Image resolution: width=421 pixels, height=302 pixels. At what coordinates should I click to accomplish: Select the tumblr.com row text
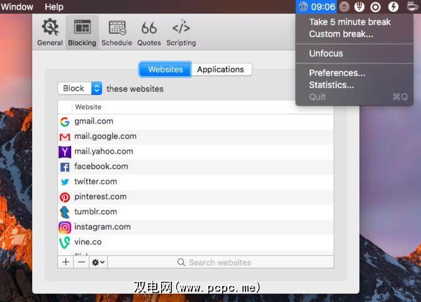pyautogui.click(x=96, y=211)
